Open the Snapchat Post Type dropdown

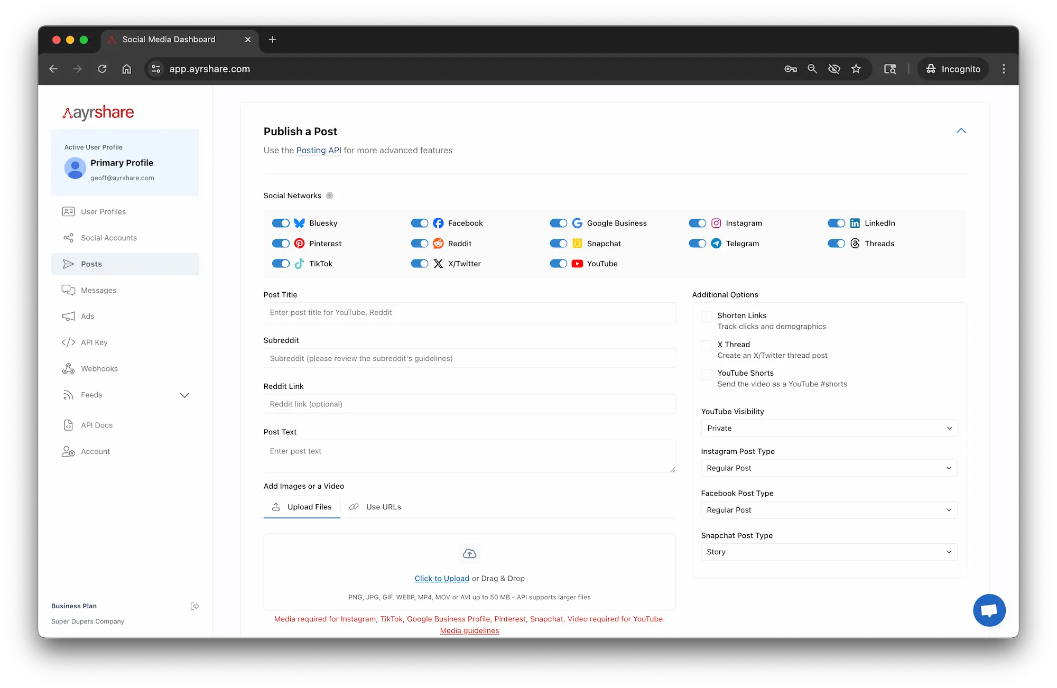click(x=829, y=552)
